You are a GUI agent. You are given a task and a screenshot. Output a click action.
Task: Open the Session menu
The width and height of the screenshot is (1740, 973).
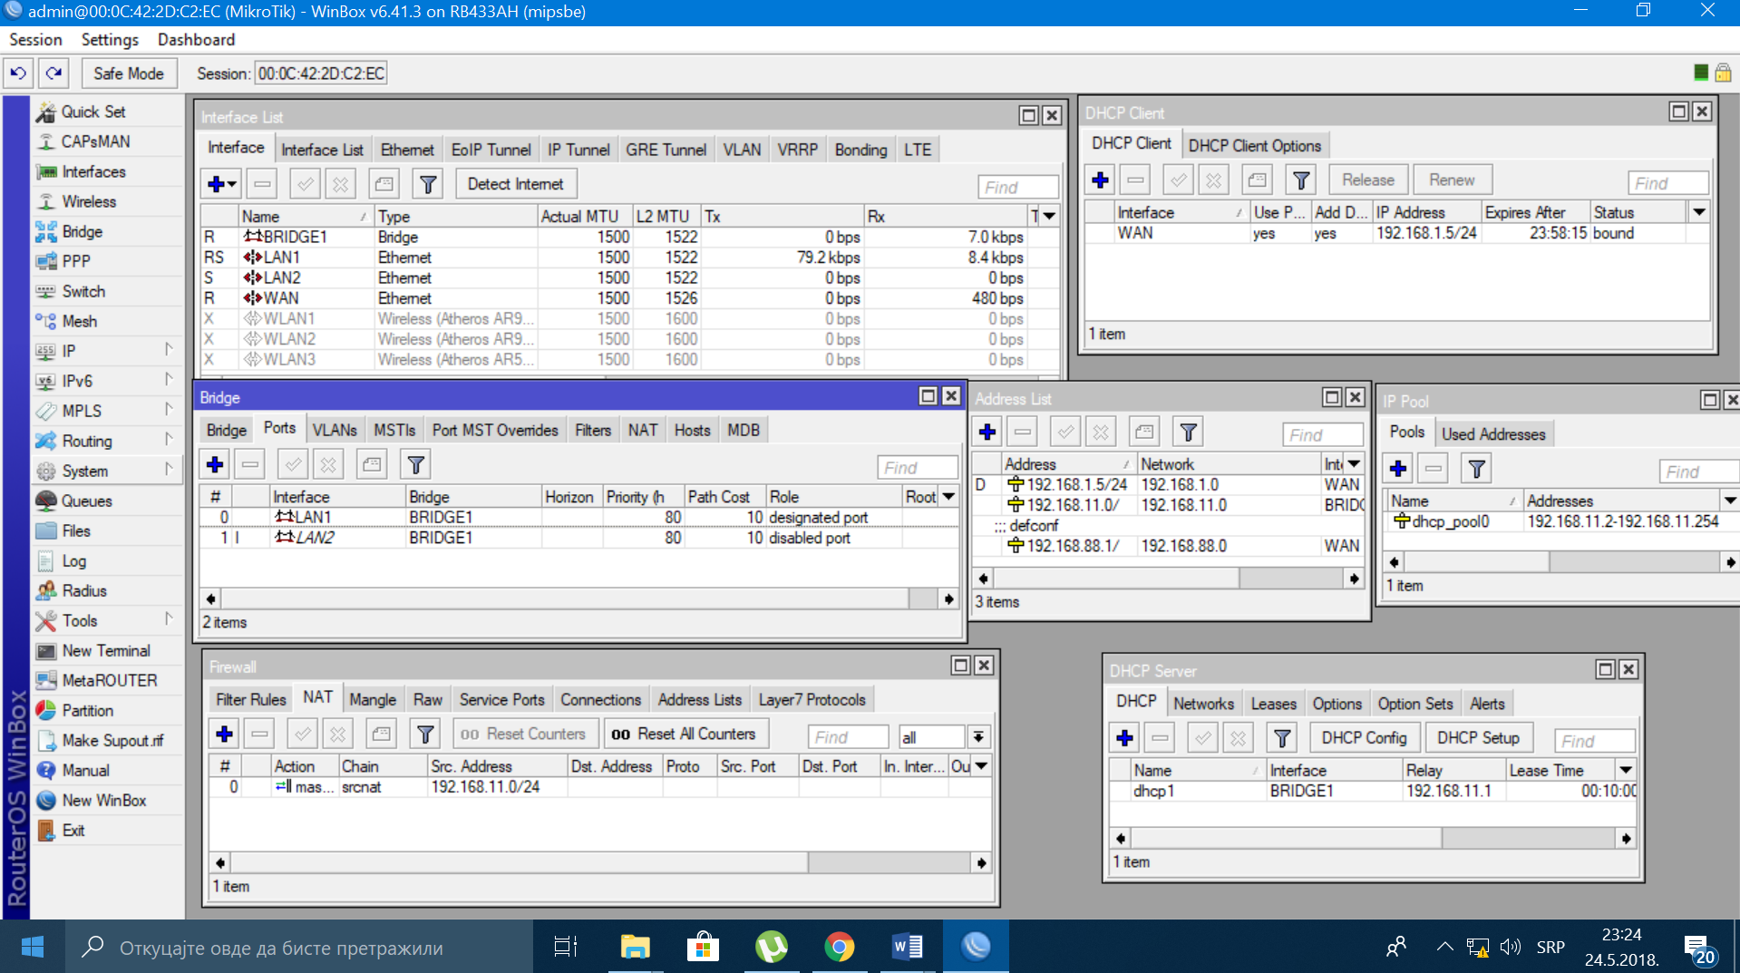coord(35,40)
